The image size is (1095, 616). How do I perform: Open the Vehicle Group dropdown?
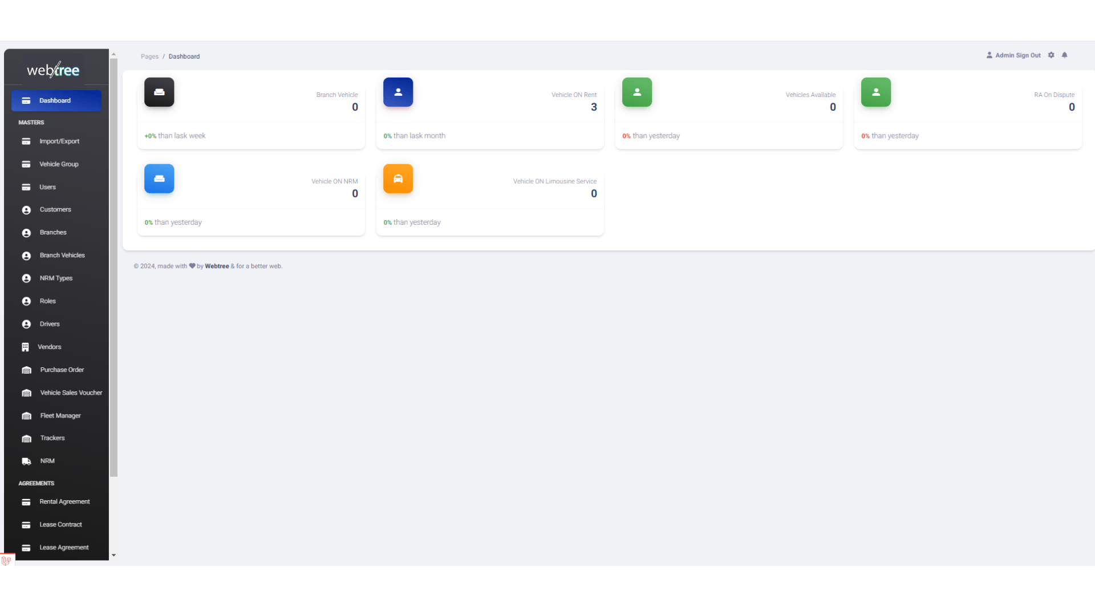click(59, 163)
